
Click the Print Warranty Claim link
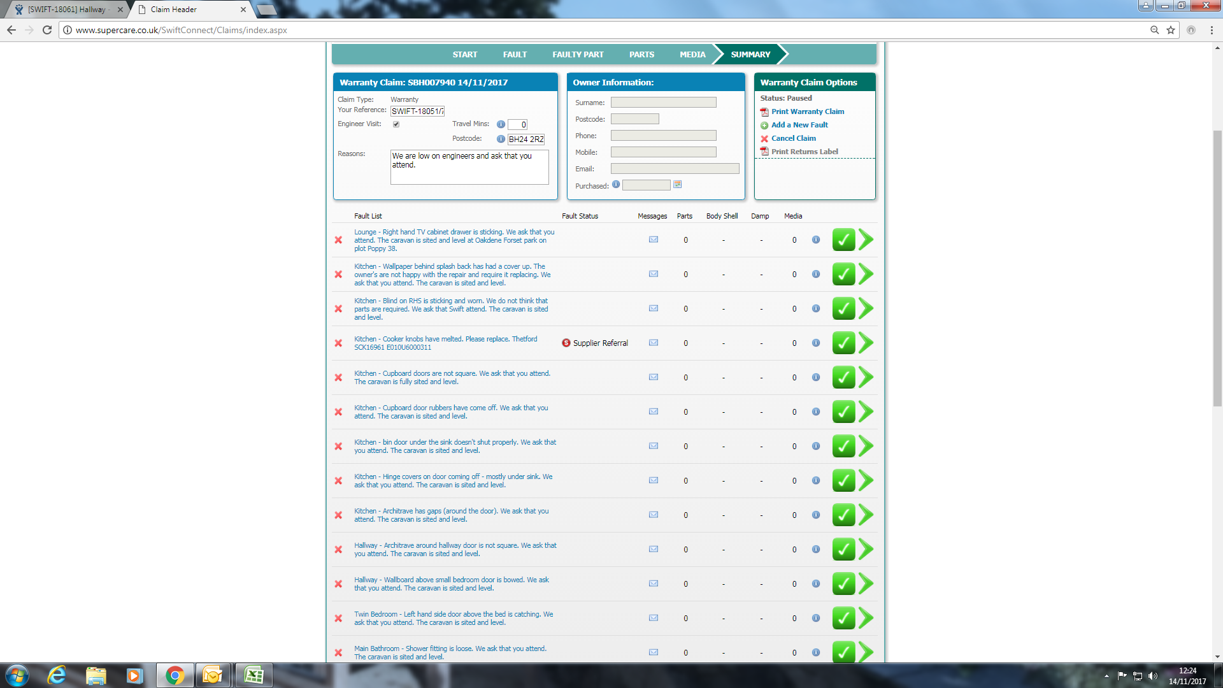click(x=807, y=111)
